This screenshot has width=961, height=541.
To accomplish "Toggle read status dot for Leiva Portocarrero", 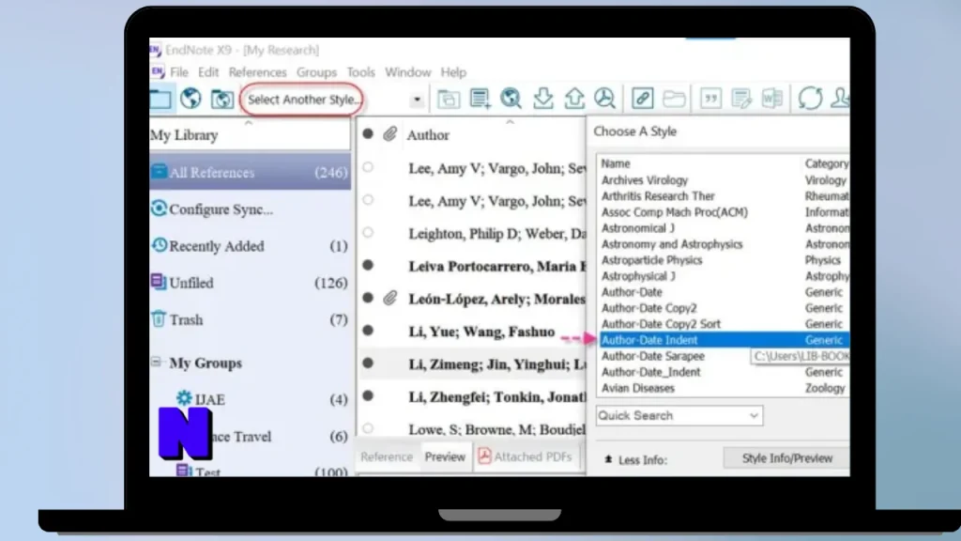I will pyautogui.click(x=368, y=265).
